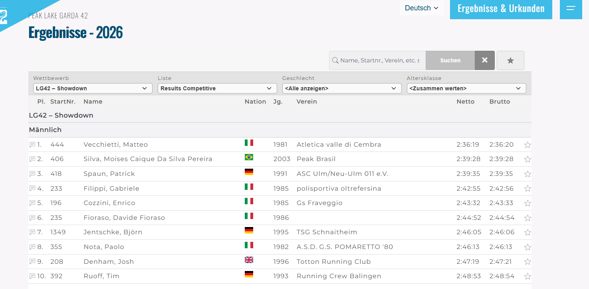Favorite Vecchietti, Matteo with the star
Viewport: 589px width, 289px height.
(x=527, y=145)
